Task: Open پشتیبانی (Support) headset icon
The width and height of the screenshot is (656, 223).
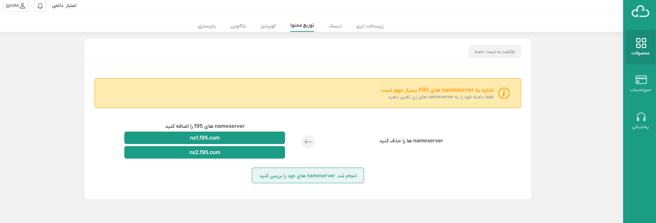Action: (641, 117)
